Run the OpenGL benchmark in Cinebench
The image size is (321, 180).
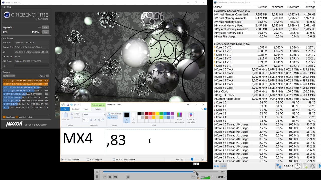pos(45,27)
